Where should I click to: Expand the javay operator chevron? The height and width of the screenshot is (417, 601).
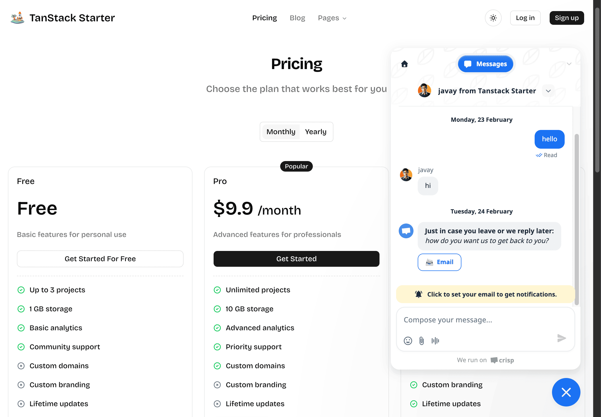click(x=548, y=91)
